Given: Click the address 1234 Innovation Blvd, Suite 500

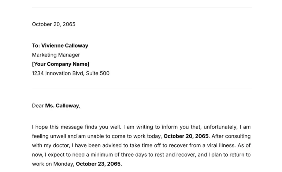Looking at the screenshot, I should coord(71,73).
